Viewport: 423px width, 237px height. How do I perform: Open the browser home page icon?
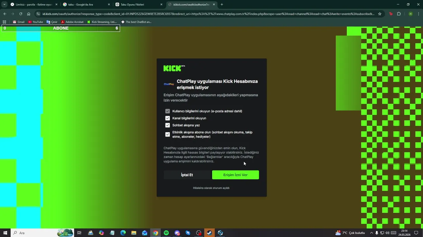28,14
